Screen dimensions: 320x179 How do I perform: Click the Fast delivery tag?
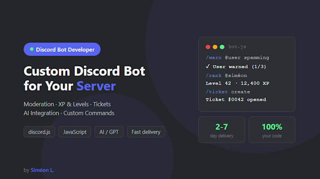tap(146, 132)
